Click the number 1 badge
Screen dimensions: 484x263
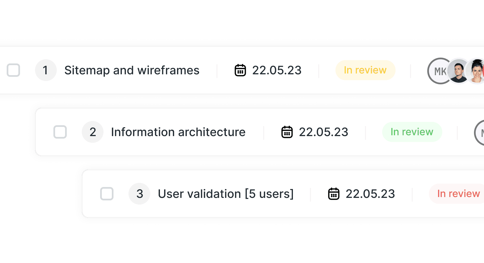[x=46, y=70]
